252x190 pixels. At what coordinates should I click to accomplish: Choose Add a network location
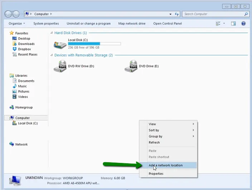(x=168, y=165)
